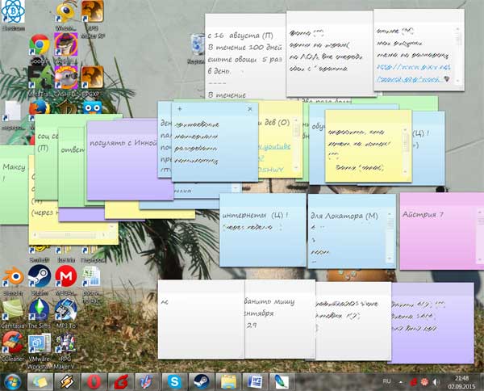Open the Recycle Bin on the desktop
The height and width of the screenshot is (391, 484).
196,45
